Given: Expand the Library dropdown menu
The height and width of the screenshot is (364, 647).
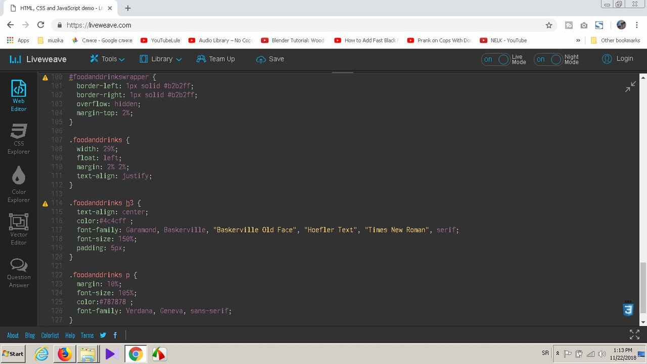Looking at the screenshot, I should [x=161, y=59].
